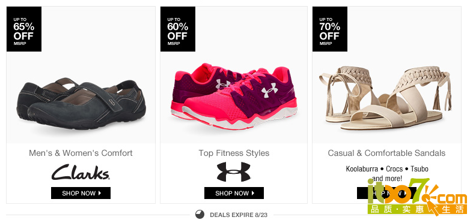Click Casual & Comfortable Sandals title

click(386, 153)
